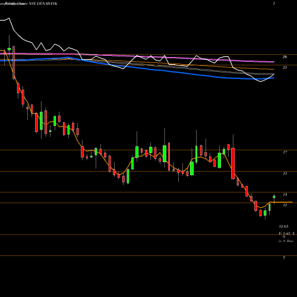Click the 26 price axis label
This screenshot has width=297, height=297.
[x=285, y=57]
